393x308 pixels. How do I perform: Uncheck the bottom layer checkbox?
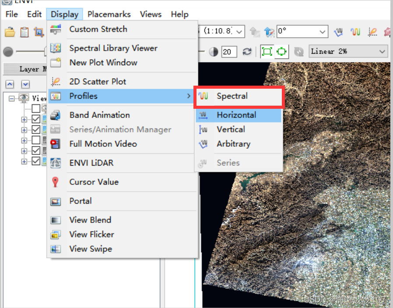point(36,161)
